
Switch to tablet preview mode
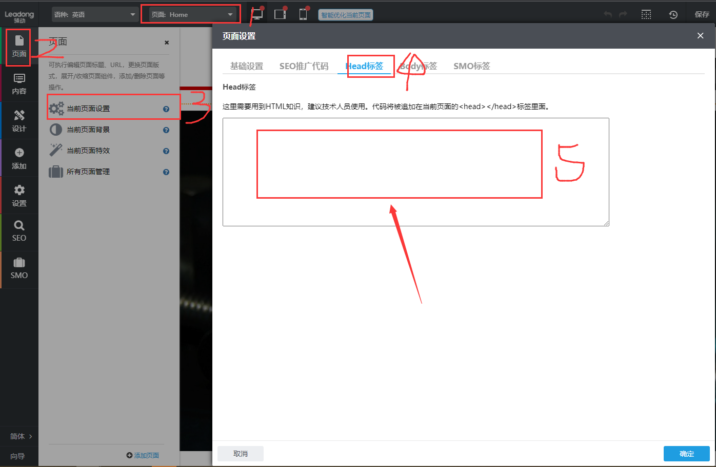pyautogui.click(x=280, y=14)
